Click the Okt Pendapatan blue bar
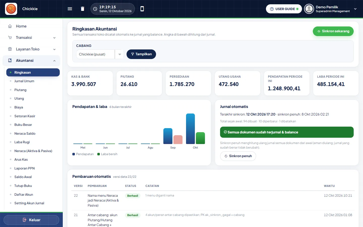The width and height of the screenshot is (363, 227). [190, 129]
